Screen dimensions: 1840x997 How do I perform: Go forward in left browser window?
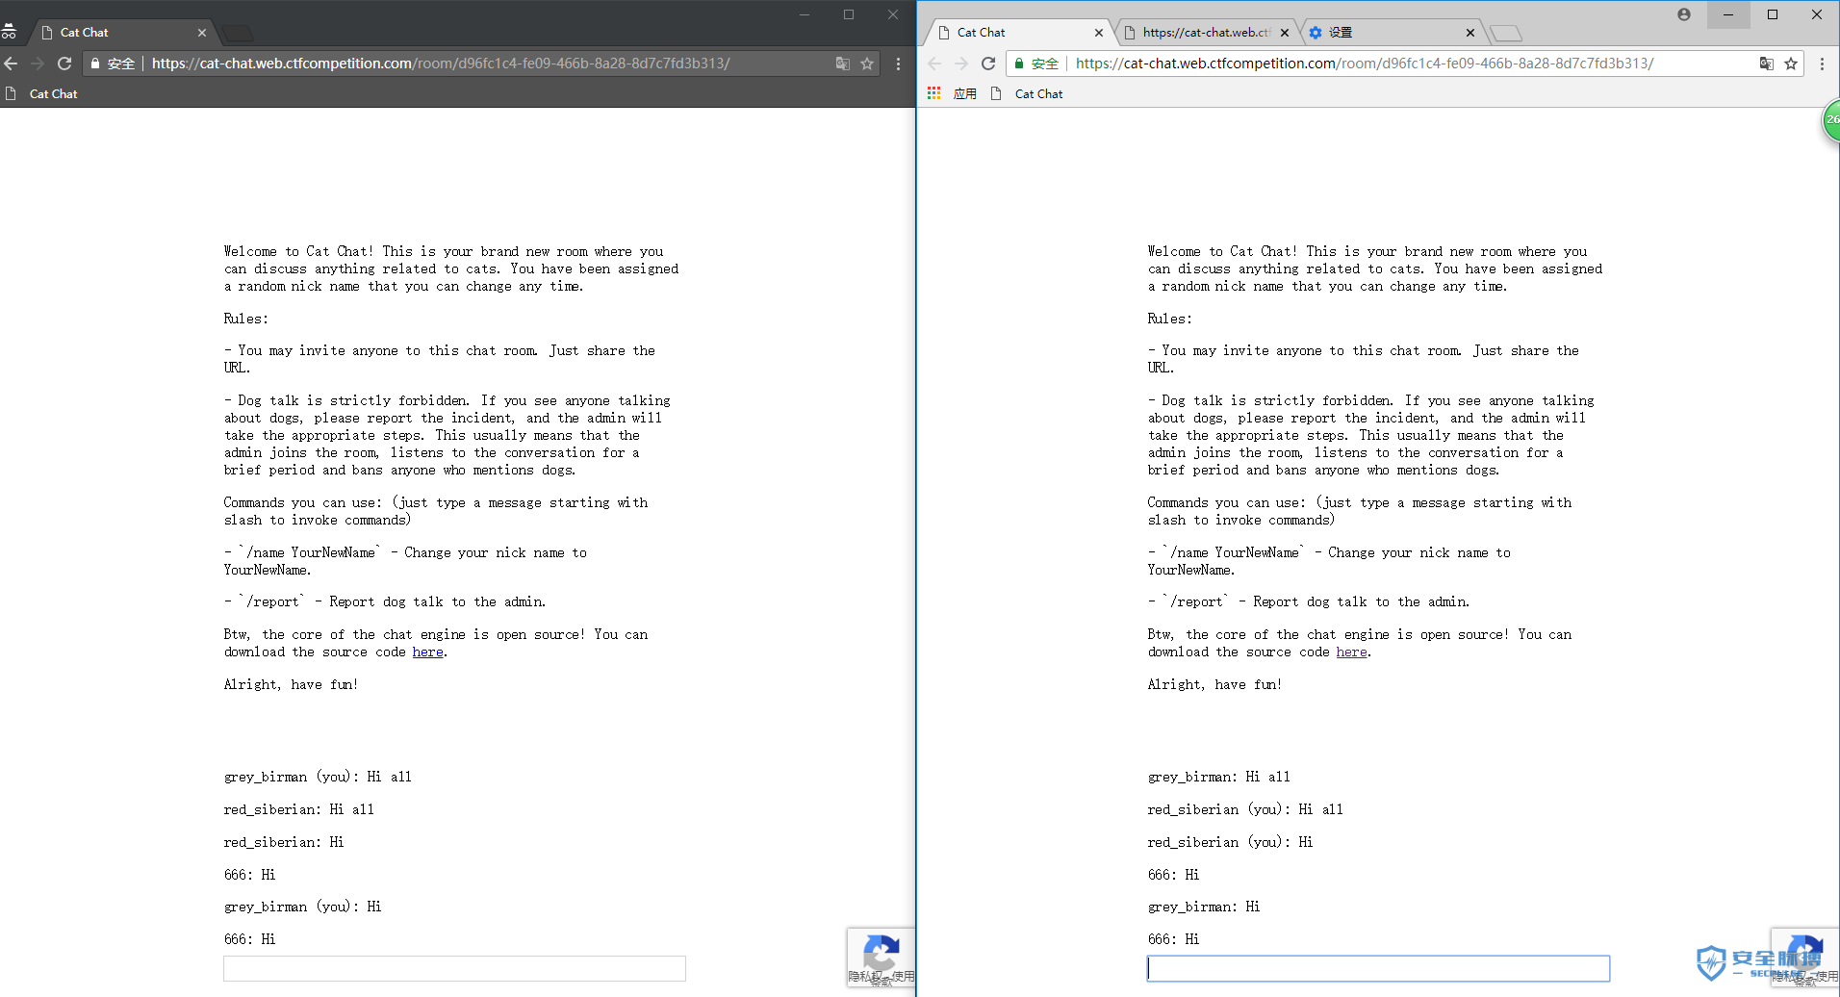38,64
